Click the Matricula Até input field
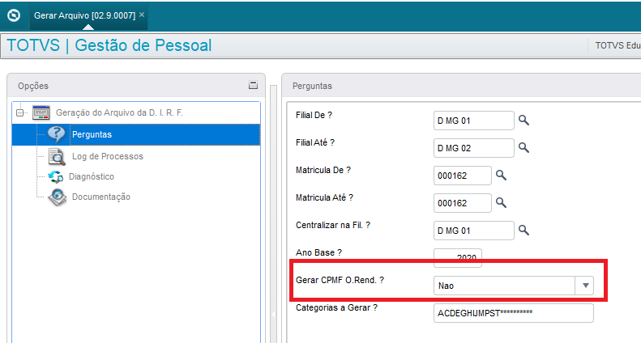The height and width of the screenshot is (343, 641). coord(463,203)
